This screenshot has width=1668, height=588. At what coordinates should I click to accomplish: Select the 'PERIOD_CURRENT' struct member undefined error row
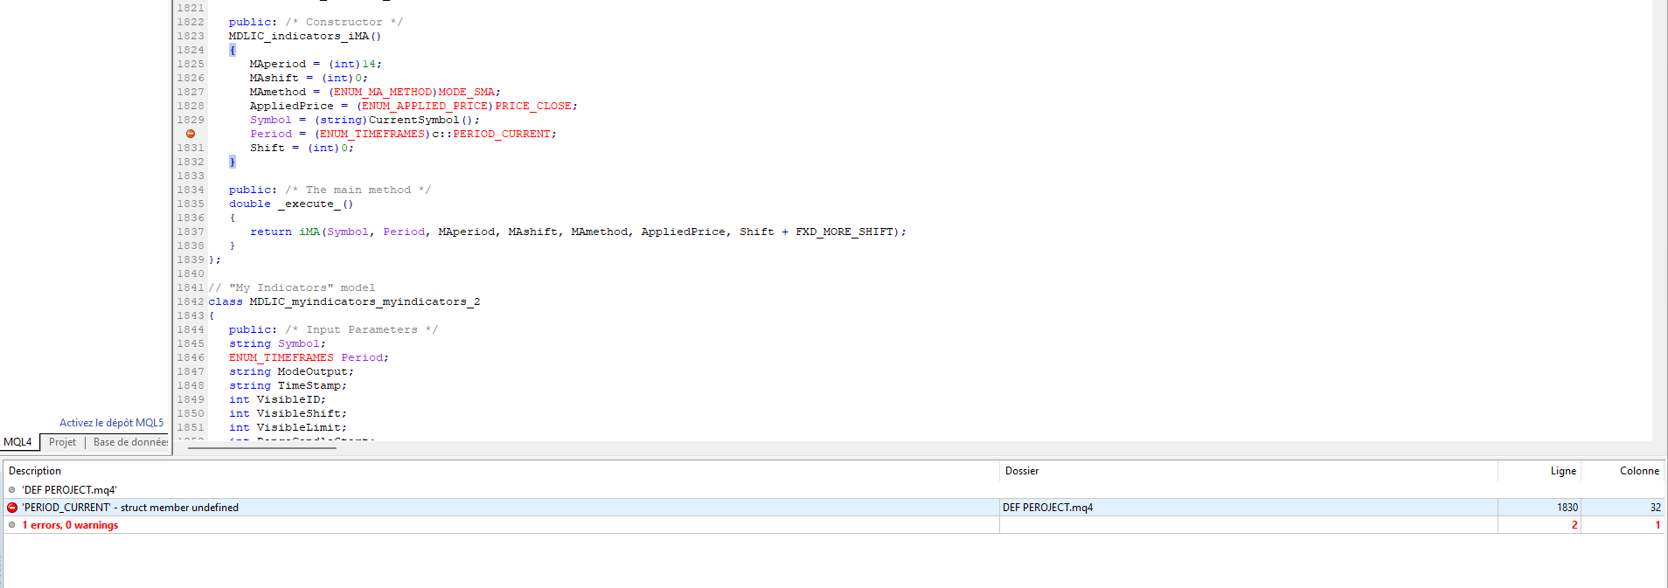click(833, 508)
